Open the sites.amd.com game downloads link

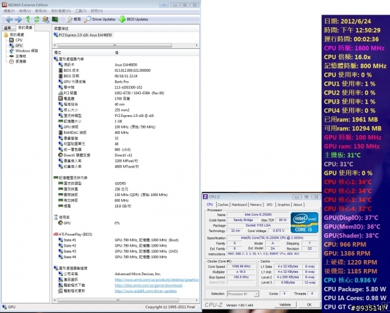(x=149, y=285)
